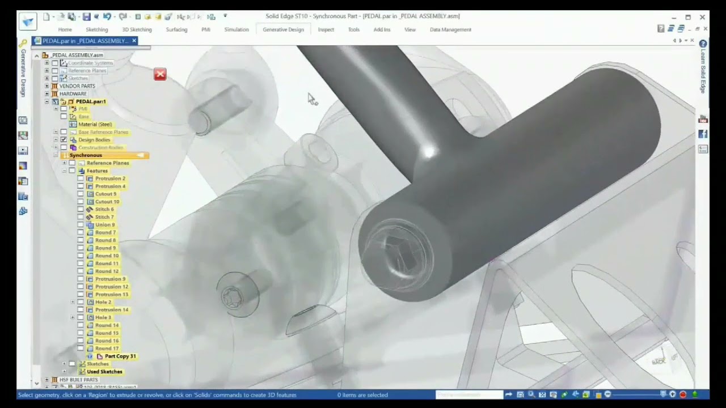The height and width of the screenshot is (408, 726).
Task: Click the simulation colors left dock icon
Action: click(23, 166)
